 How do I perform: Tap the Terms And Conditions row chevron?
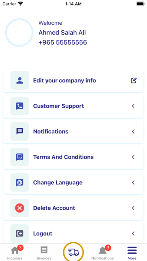point(133,157)
